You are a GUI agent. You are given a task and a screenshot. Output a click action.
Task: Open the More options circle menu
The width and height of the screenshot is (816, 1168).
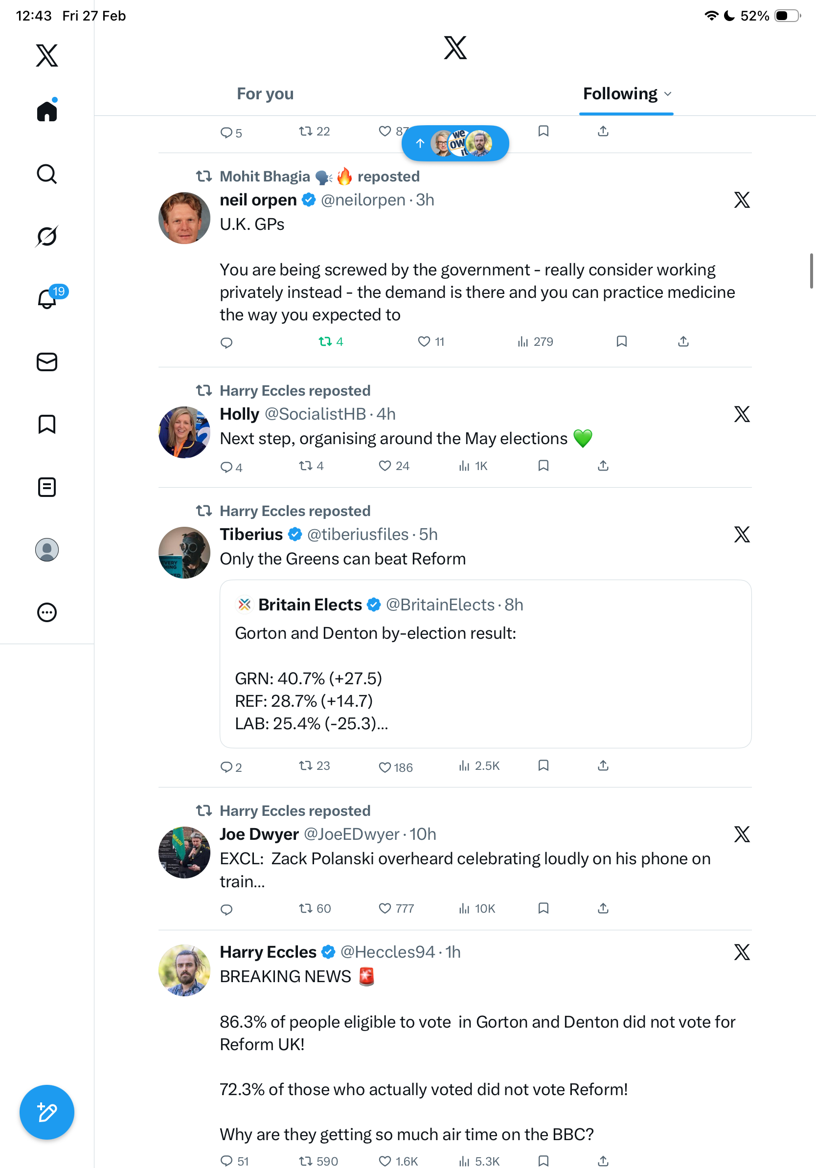tap(47, 612)
